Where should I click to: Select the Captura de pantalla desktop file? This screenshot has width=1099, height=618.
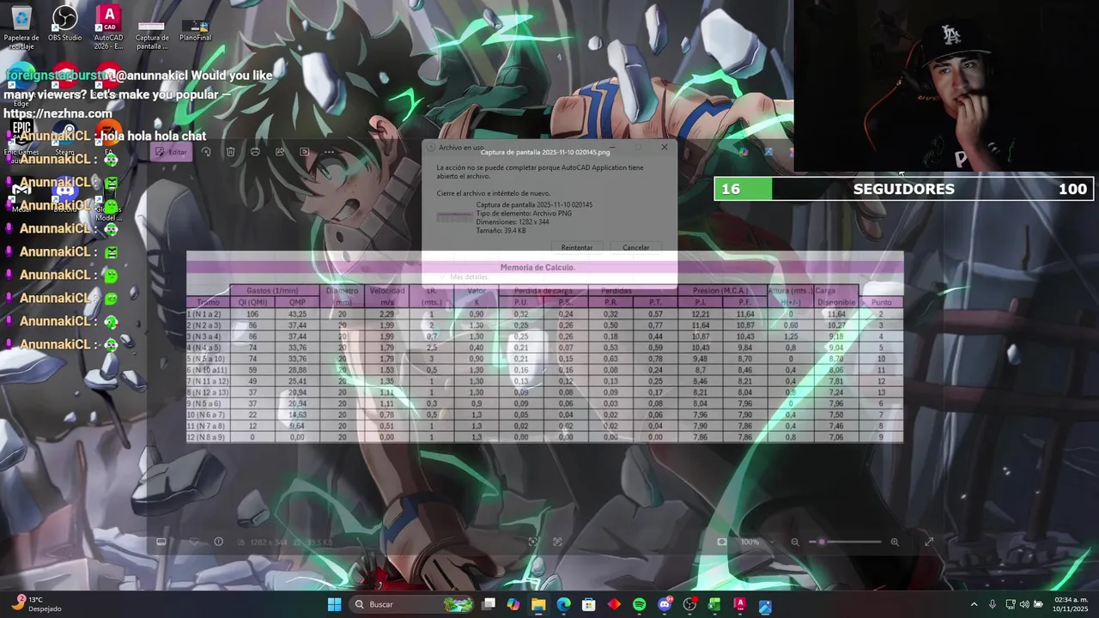click(x=152, y=34)
